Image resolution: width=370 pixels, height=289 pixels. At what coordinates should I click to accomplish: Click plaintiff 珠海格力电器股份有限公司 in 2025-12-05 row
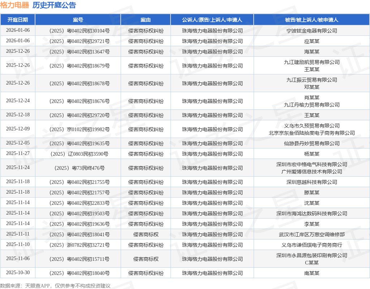212,143
